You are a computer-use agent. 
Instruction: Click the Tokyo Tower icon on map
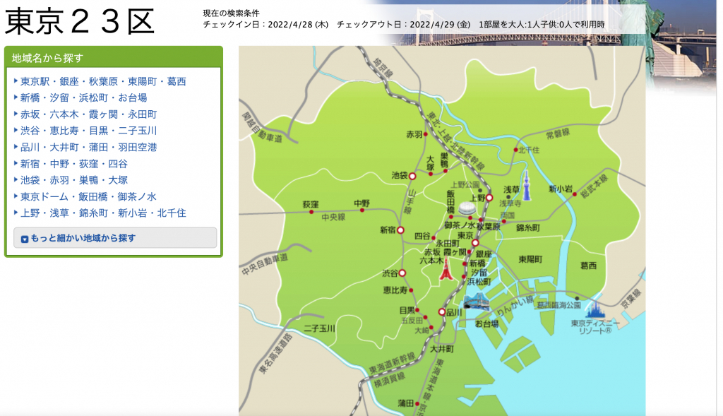click(446, 269)
